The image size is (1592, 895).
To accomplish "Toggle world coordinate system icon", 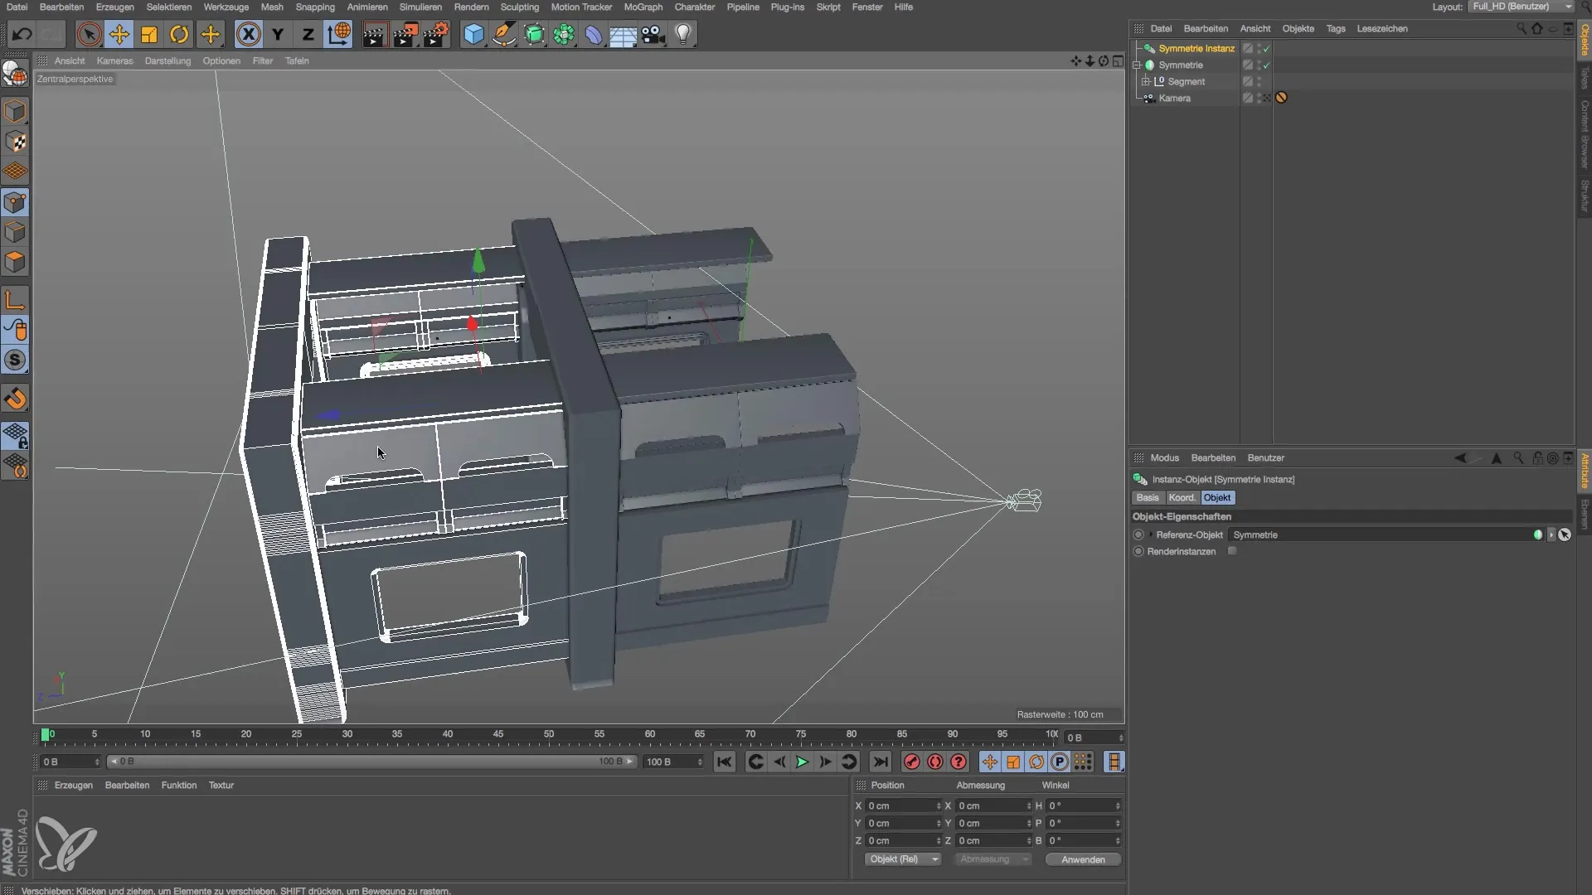I will point(338,34).
